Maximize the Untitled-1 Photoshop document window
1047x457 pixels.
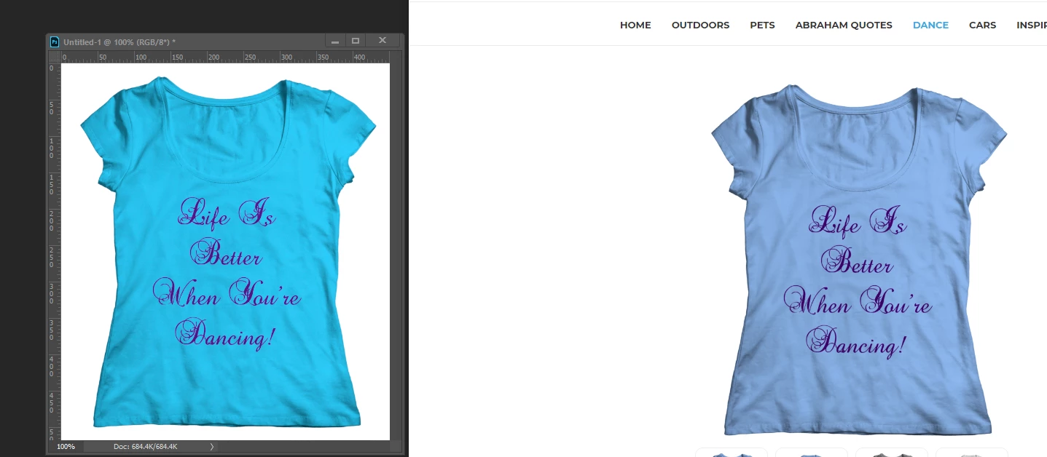click(356, 41)
